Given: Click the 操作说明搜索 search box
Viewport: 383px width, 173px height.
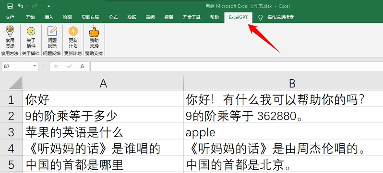Looking at the screenshot, I should tap(280, 17).
